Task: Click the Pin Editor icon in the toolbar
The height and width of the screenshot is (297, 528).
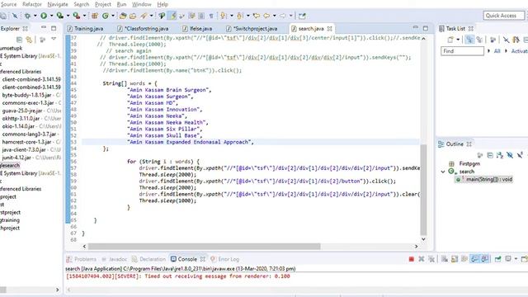Action: pyautogui.click(x=302, y=16)
